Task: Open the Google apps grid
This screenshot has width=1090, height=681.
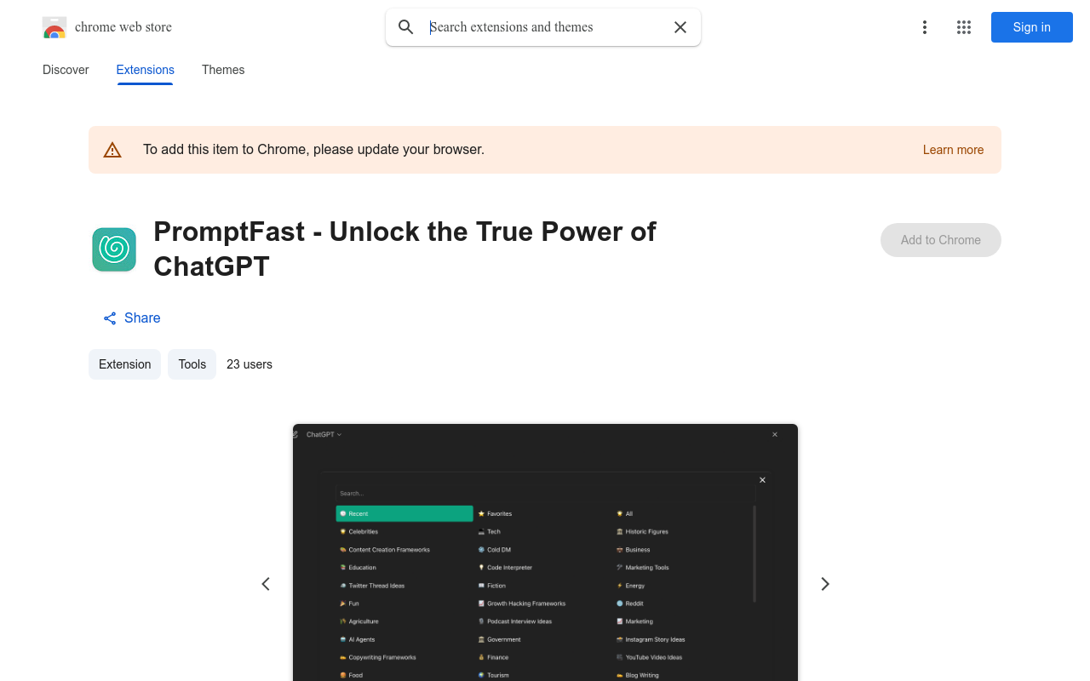Action: pos(964,27)
